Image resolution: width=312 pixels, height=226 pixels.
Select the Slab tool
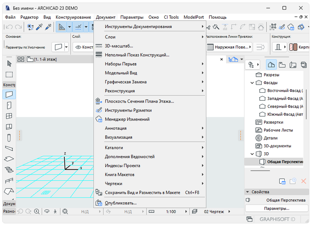click(x=9, y=159)
